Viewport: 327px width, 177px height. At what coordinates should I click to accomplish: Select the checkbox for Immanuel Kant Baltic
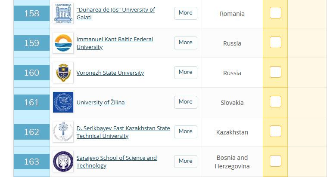click(x=275, y=43)
